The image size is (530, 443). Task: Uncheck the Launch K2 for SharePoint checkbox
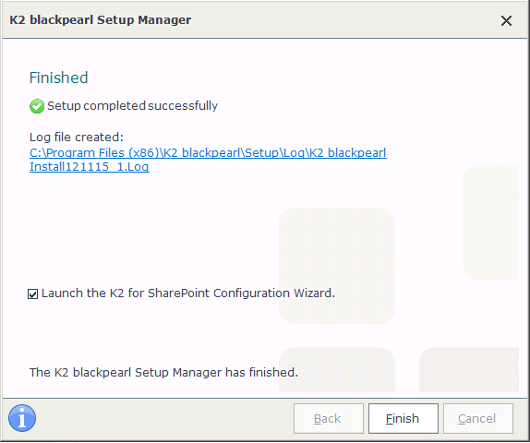(33, 293)
